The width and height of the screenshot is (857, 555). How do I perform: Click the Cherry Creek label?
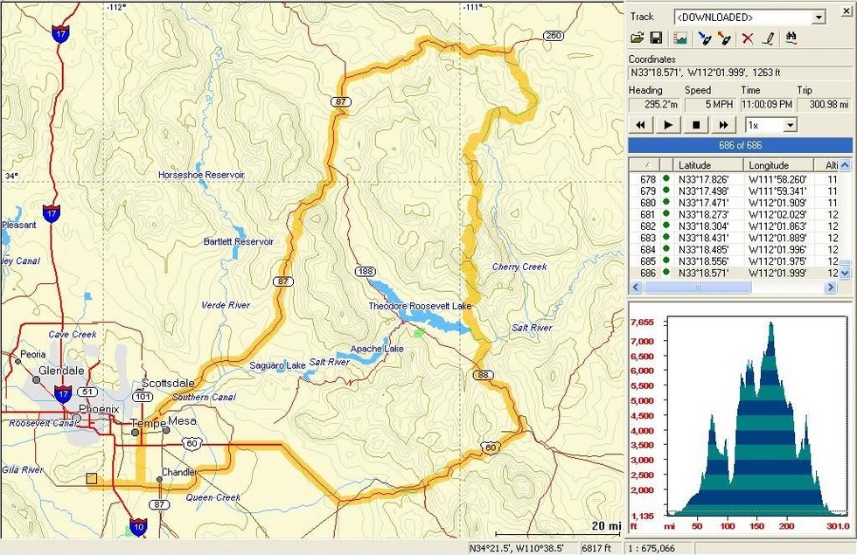[x=519, y=267]
